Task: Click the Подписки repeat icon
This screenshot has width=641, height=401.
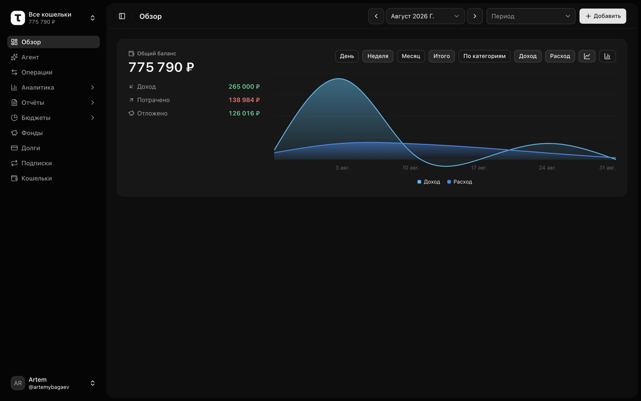Action: [14, 163]
